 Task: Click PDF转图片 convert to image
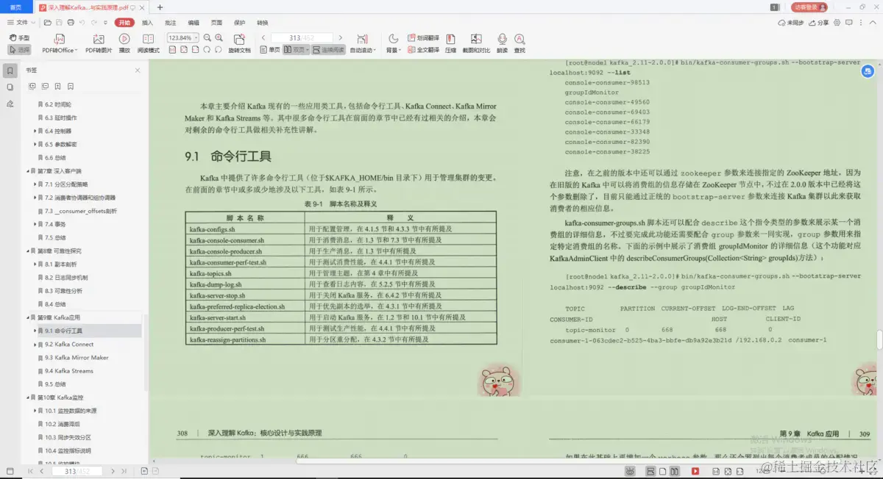point(99,43)
